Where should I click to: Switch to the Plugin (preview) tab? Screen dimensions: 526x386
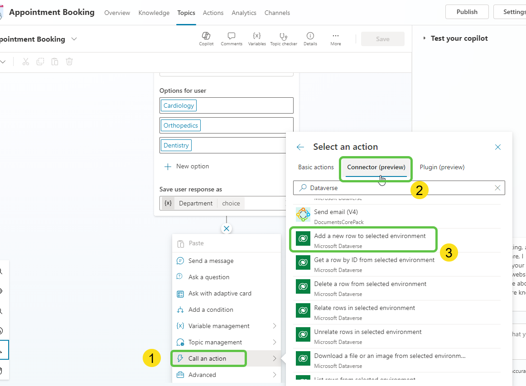442,167
